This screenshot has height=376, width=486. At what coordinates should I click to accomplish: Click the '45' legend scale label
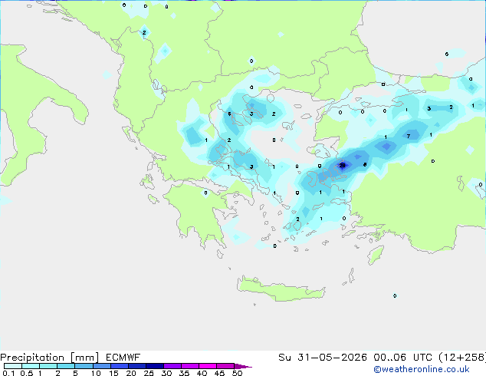tap(219, 373)
